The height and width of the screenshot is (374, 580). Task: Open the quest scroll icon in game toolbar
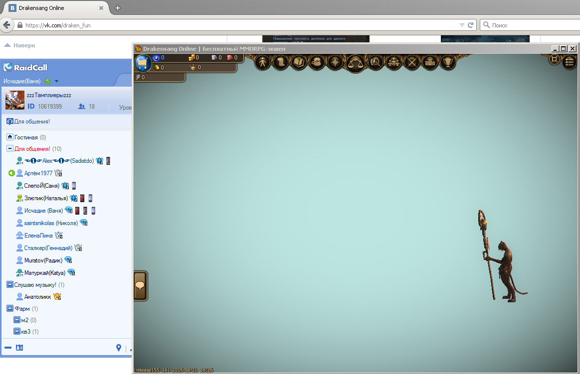coord(281,62)
